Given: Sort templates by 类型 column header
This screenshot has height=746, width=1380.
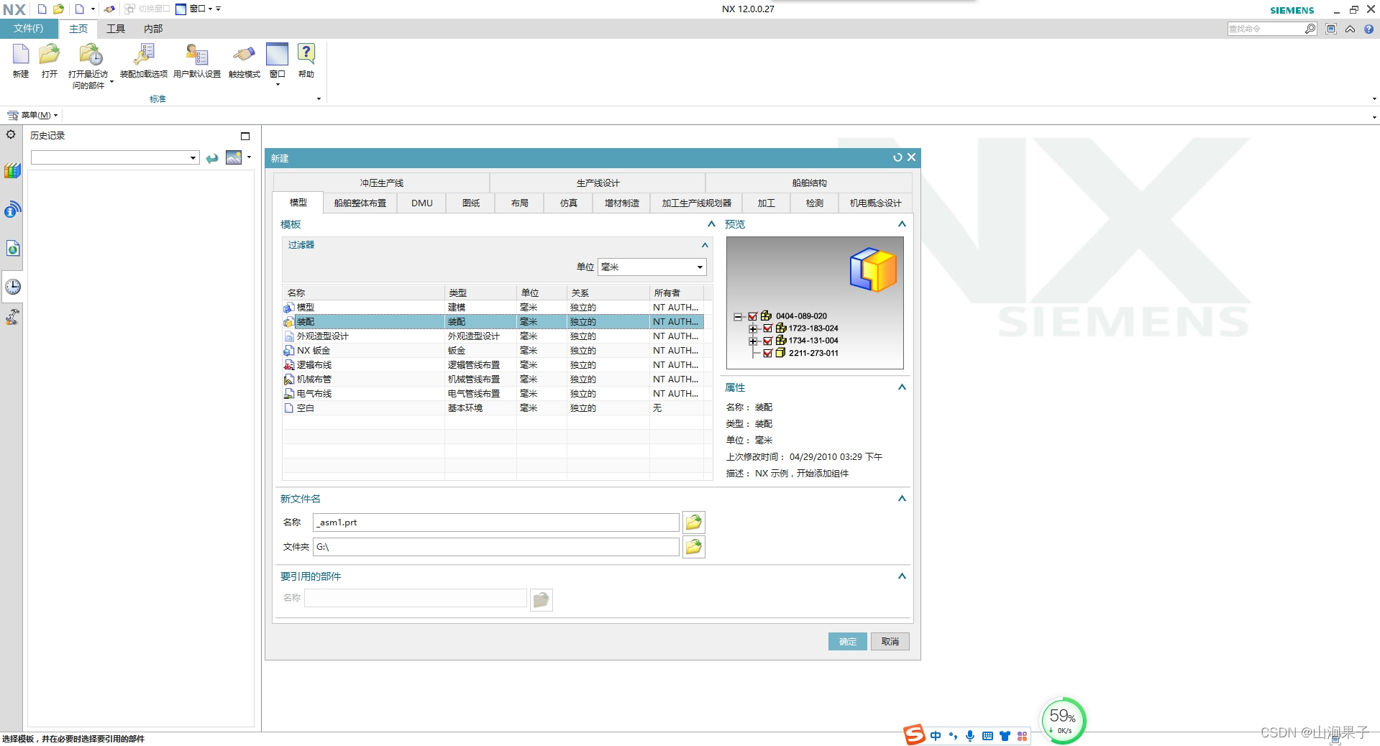Looking at the screenshot, I should (x=480, y=293).
